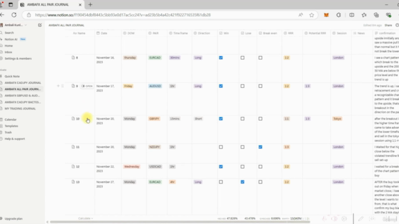This screenshot has width=399, height=224.
Task: Open Trash from sidebar
Action: 8,133
